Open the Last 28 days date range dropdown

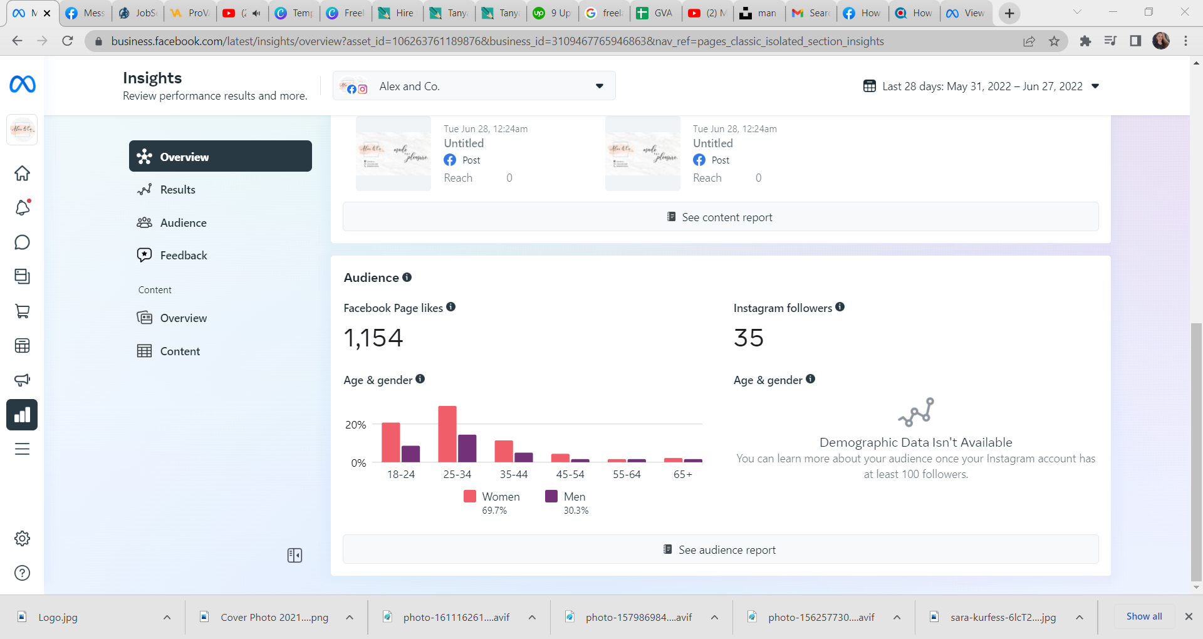[981, 86]
